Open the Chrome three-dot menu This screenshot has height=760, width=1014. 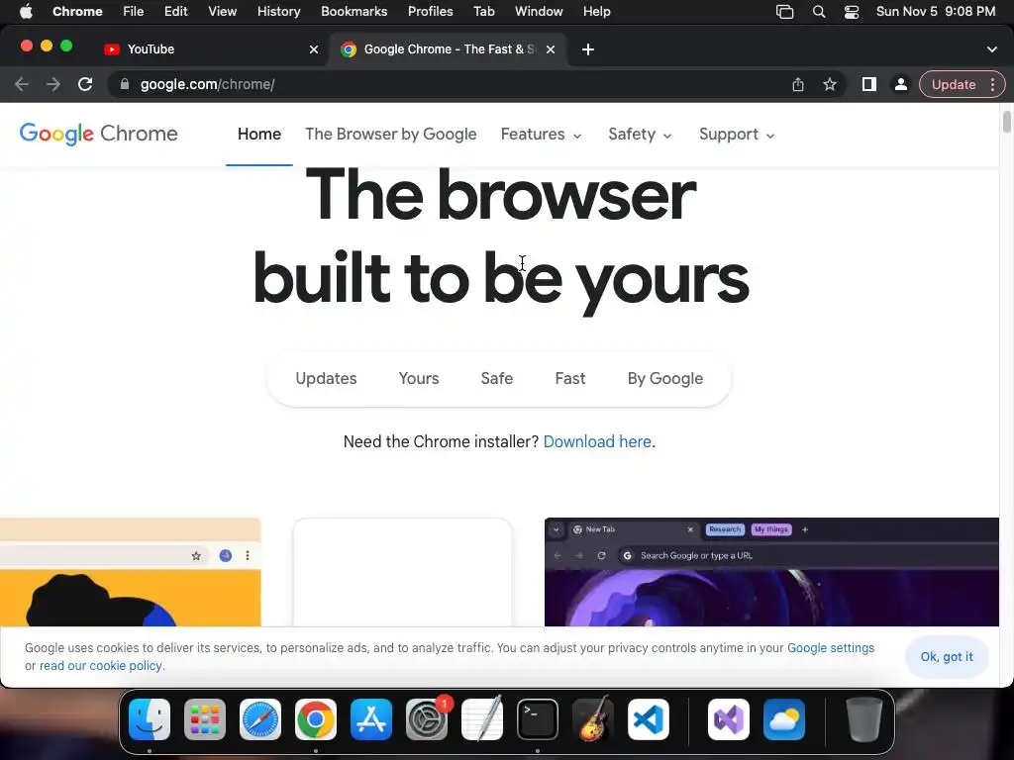tap(992, 84)
